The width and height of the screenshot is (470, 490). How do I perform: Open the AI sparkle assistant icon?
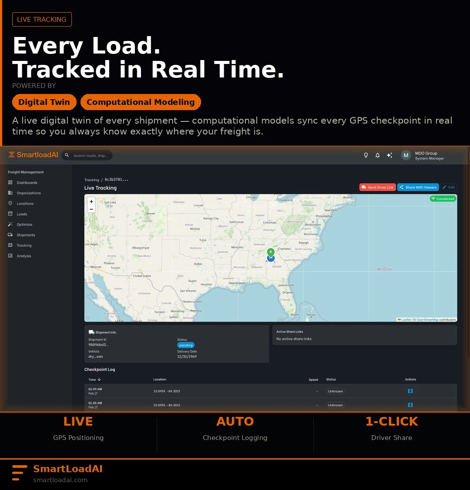pos(389,155)
